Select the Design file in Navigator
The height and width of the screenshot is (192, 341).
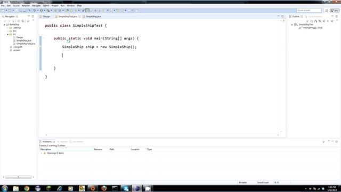pyautogui.click(x=19, y=37)
